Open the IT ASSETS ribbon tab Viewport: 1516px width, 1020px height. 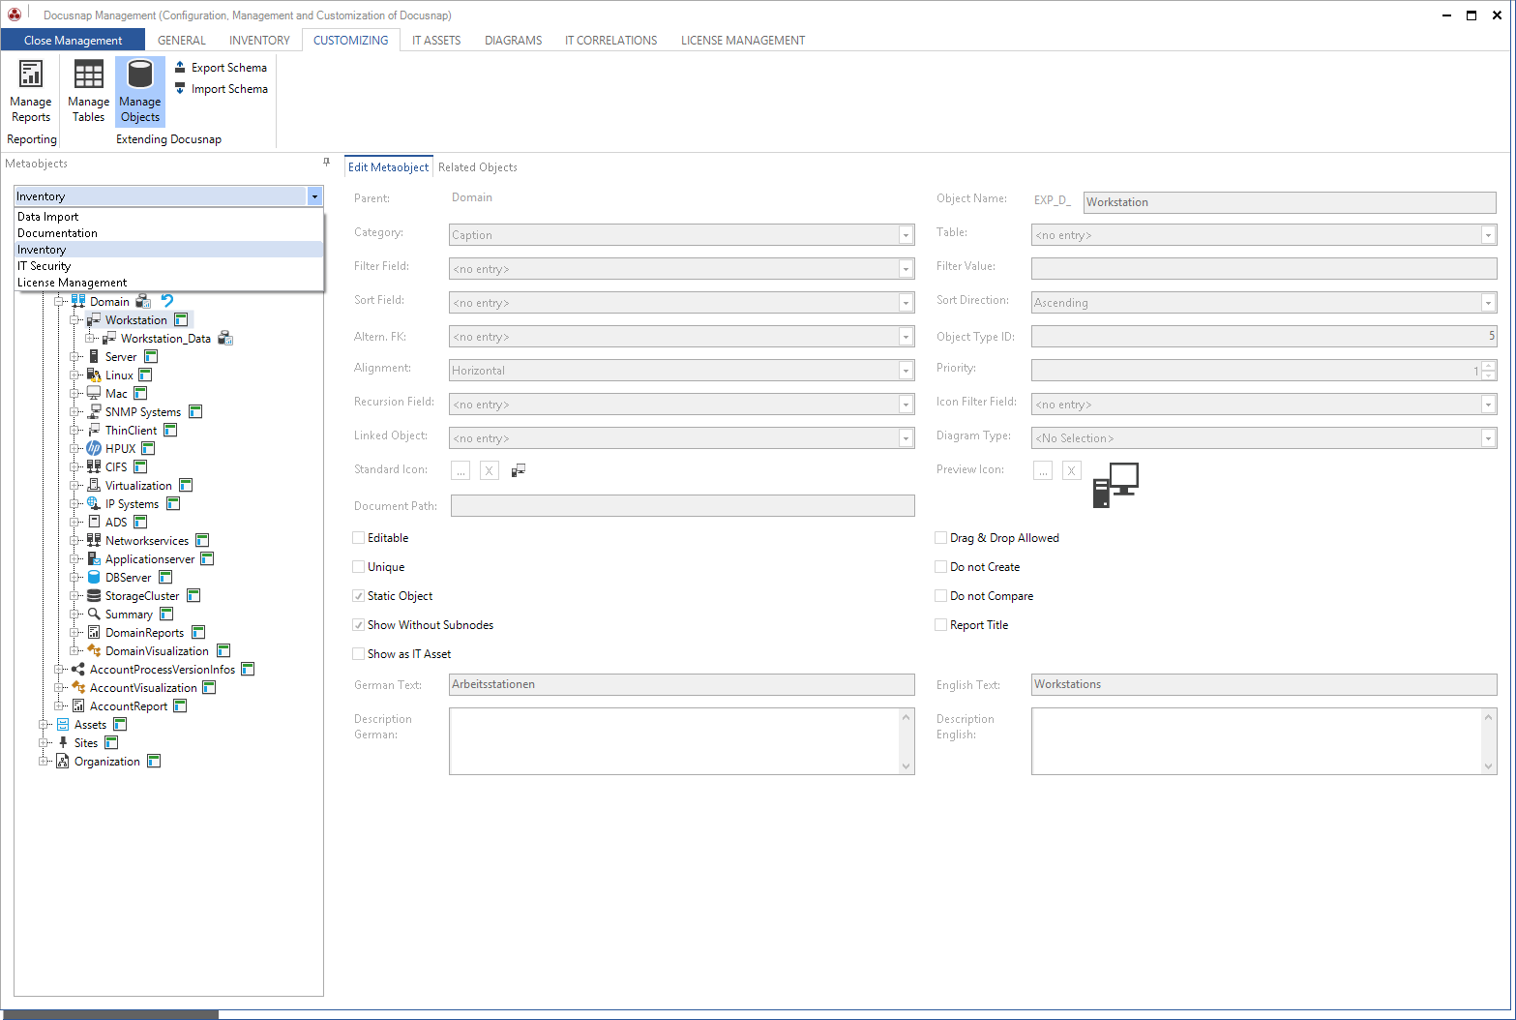[436, 40]
